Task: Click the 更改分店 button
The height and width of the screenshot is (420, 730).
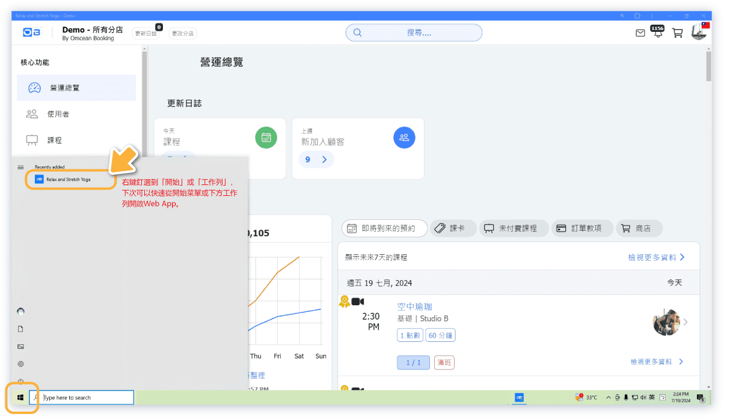Action: 183,34
